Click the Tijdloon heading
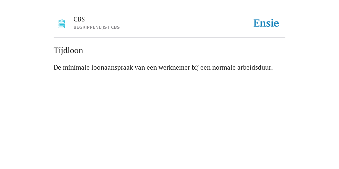Screen dimensions: 339x169 point(68,51)
